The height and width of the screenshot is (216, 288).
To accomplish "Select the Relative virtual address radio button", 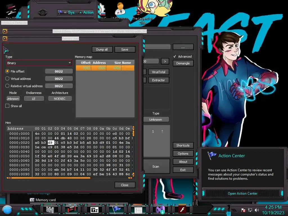I will pyautogui.click(x=7, y=86).
